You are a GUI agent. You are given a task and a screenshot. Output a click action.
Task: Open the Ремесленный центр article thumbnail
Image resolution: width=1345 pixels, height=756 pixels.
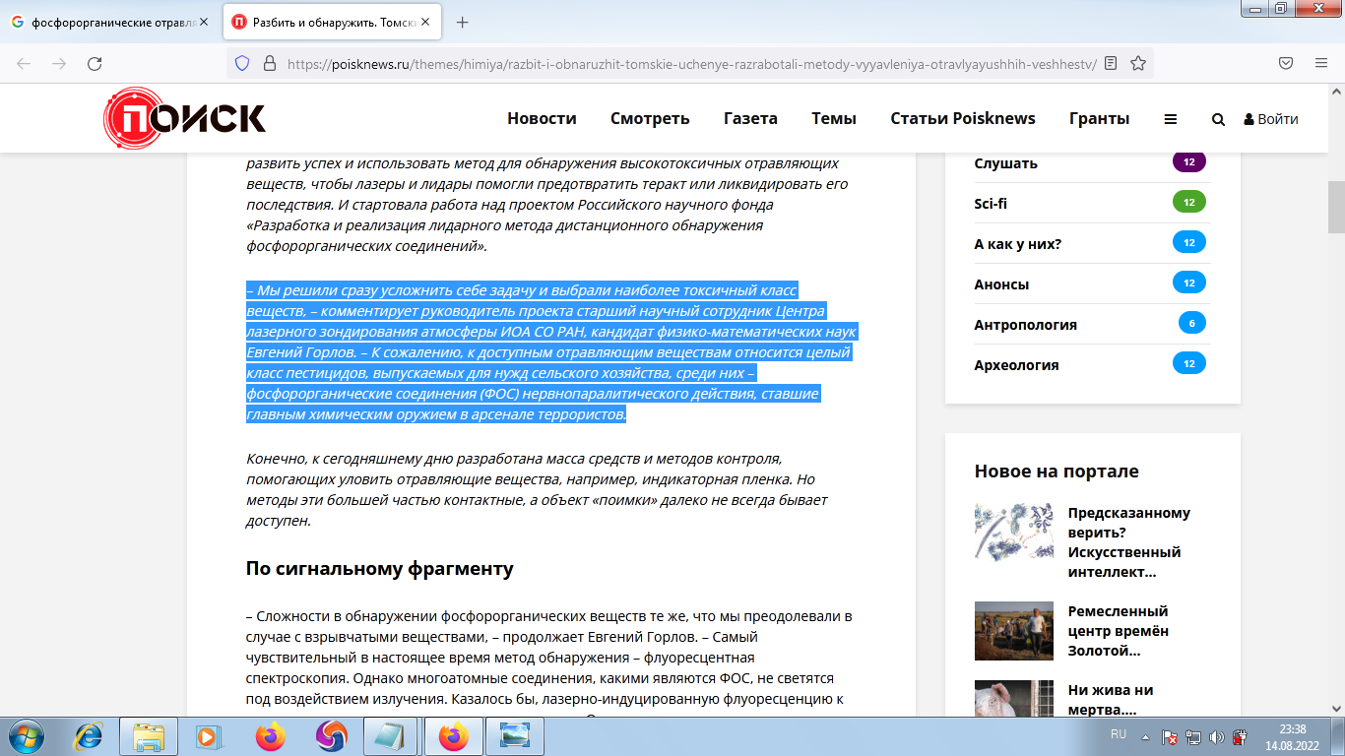click(1013, 631)
